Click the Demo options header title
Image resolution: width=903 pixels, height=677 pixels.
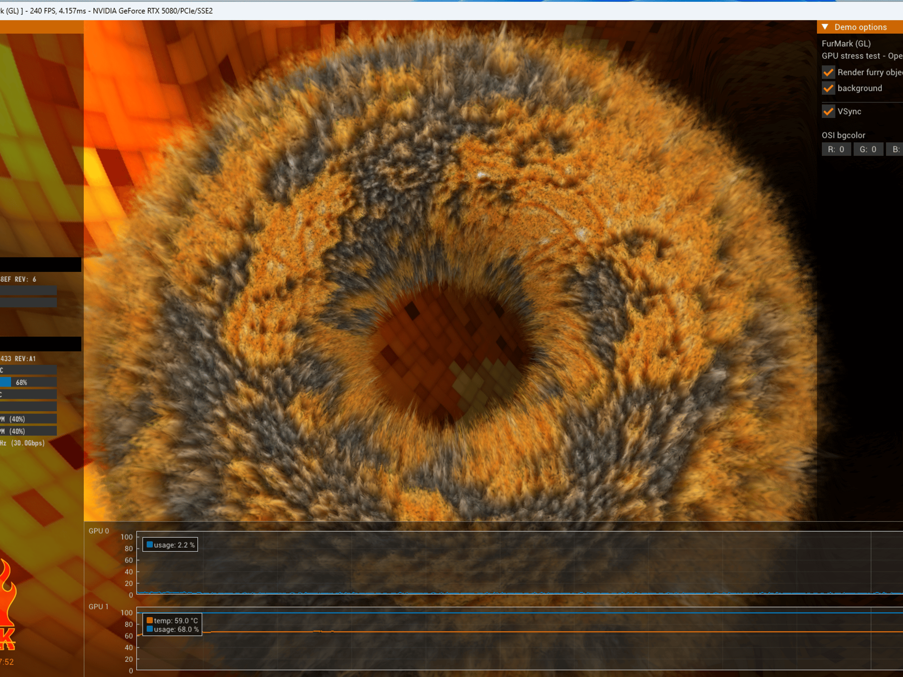point(860,27)
